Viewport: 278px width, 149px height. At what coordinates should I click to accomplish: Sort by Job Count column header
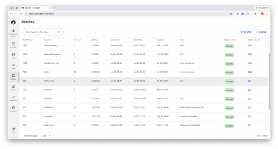pyautogui.click(x=78, y=40)
